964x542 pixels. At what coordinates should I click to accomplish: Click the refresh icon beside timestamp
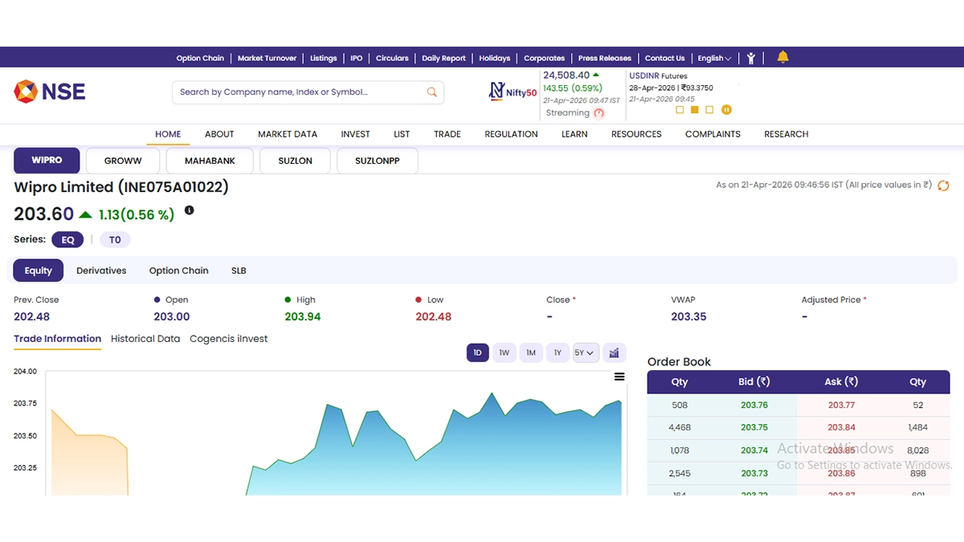[944, 185]
